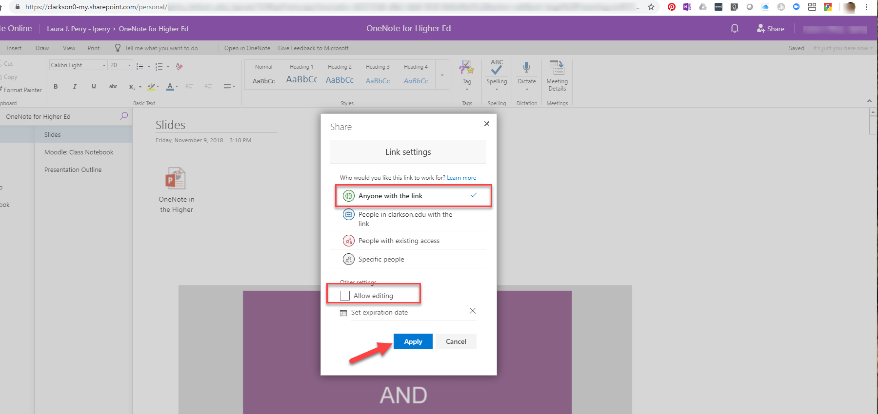878x414 pixels.
Task: Toggle Underline text formatting
Action: pos(94,87)
